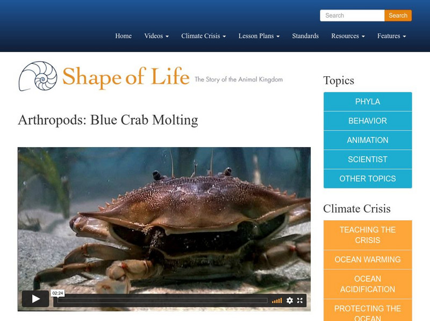Select the PHYLA topic button
This screenshot has height=321, width=430.
(x=367, y=101)
